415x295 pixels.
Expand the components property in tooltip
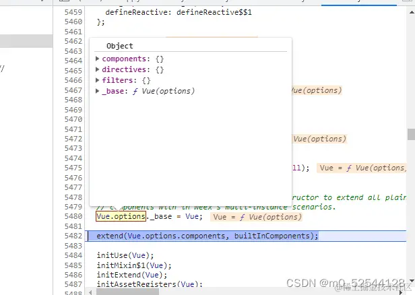coord(98,59)
